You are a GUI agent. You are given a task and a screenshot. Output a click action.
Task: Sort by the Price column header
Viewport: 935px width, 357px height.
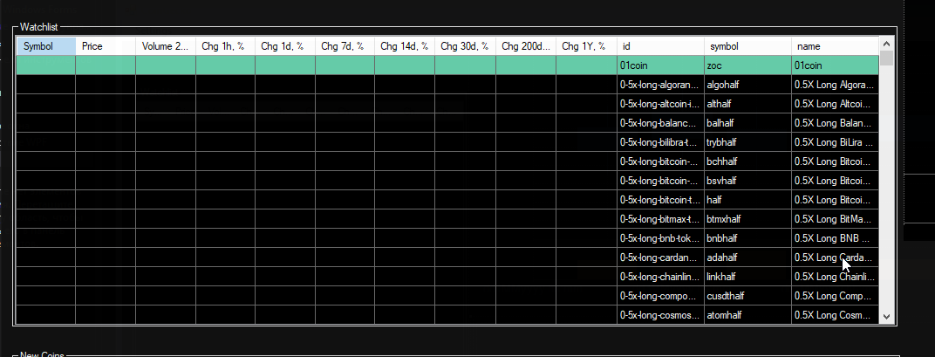click(106, 46)
